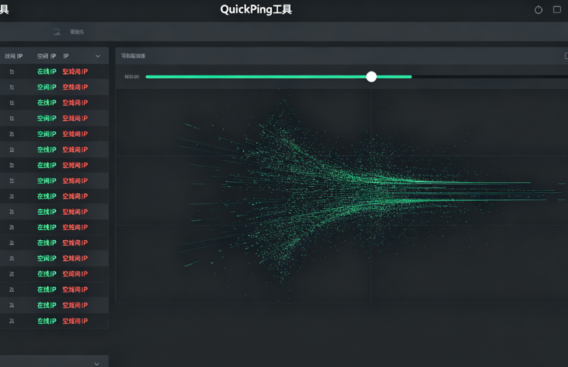Click the power icon in the title bar
The image size is (568, 367).
[x=539, y=10]
